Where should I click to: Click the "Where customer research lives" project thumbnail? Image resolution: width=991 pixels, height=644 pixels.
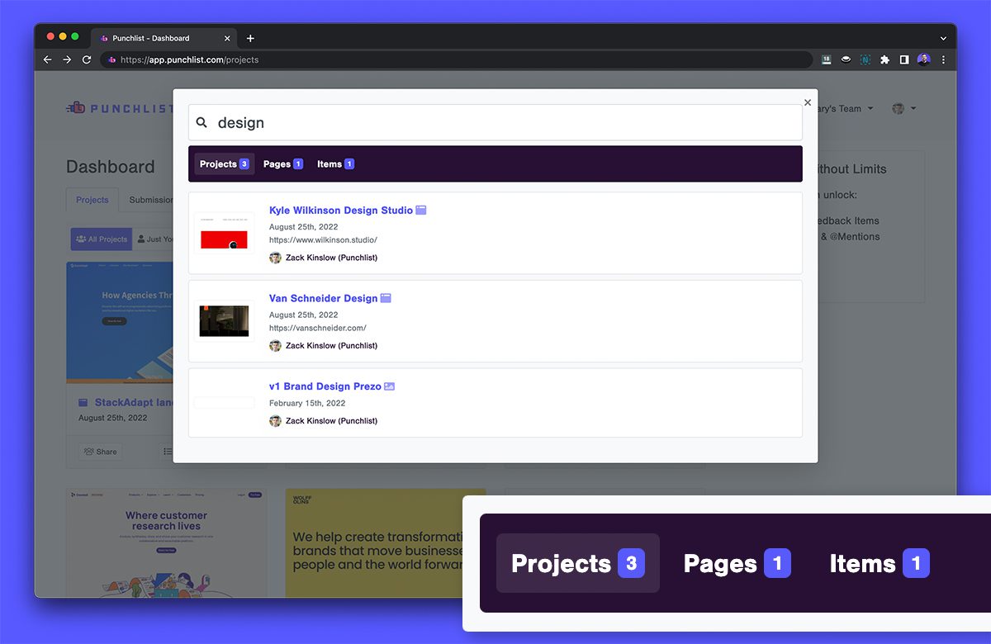[x=166, y=542]
